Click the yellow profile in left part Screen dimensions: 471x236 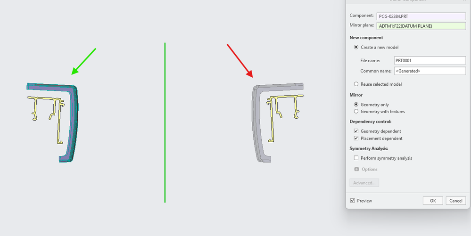tap(59, 120)
